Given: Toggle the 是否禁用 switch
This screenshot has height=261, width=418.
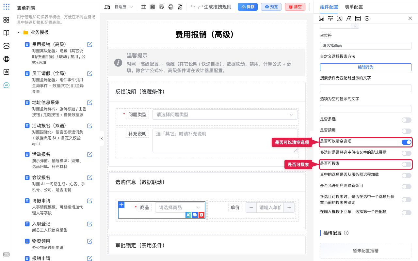Looking at the screenshot, I should tap(407, 131).
